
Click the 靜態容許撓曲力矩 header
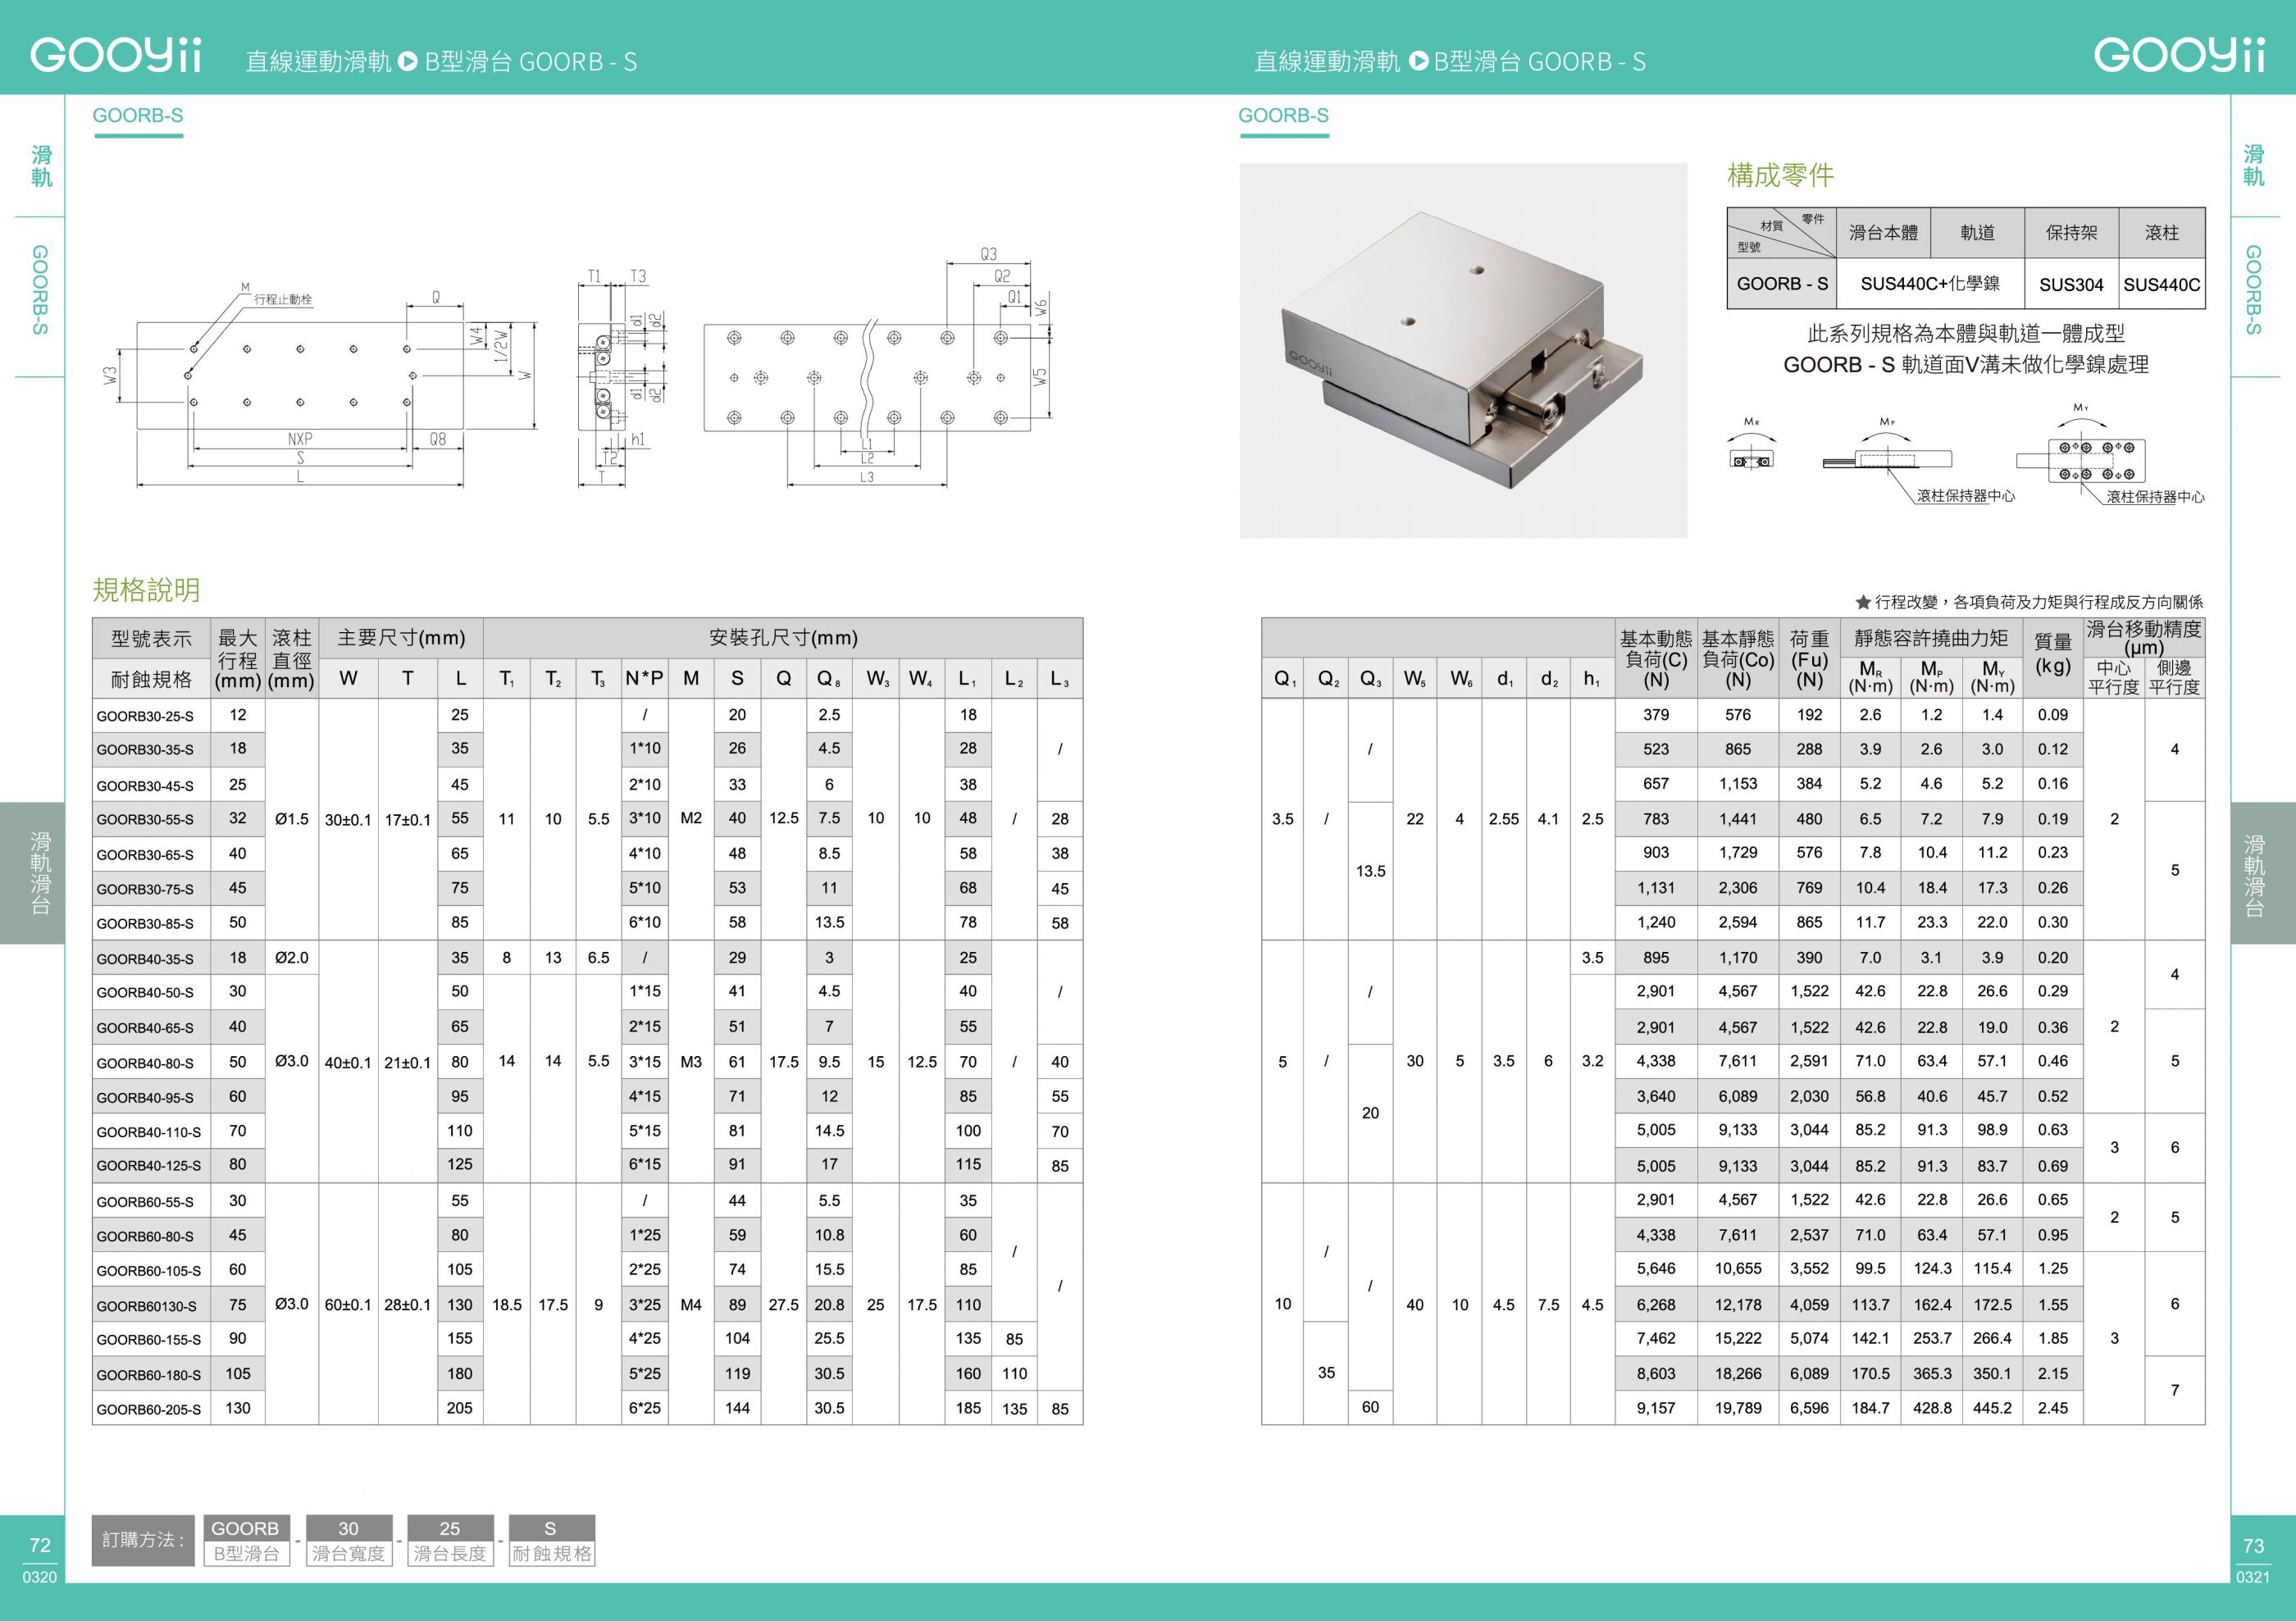pos(1931,638)
